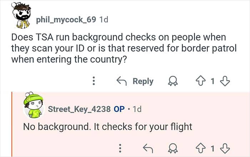Click Street_Key_4238's green beanie avatar
This screenshot has width=250, height=157.
33,105
